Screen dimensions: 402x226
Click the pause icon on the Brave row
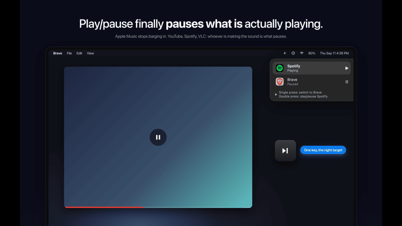[x=347, y=82]
